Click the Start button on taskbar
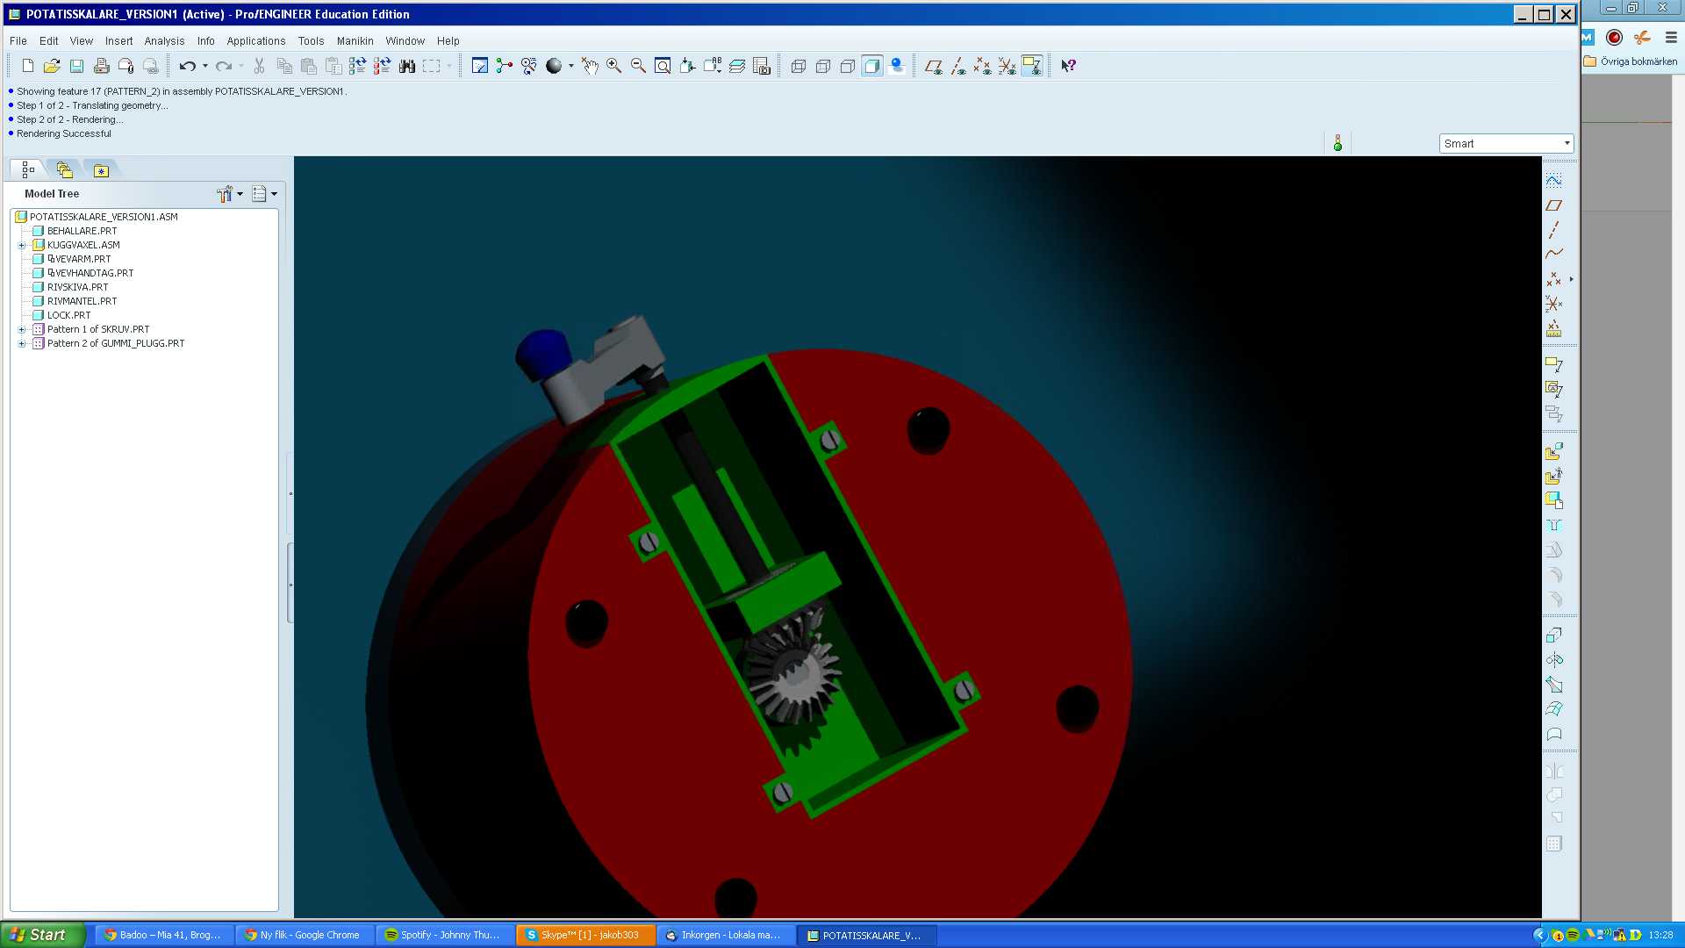Screen dimensions: 1685x948 (x=43, y=935)
